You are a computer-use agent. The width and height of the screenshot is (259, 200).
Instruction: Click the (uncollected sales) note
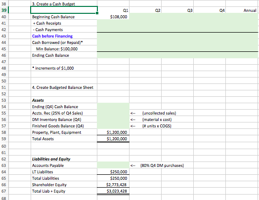(x=159, y=113)
